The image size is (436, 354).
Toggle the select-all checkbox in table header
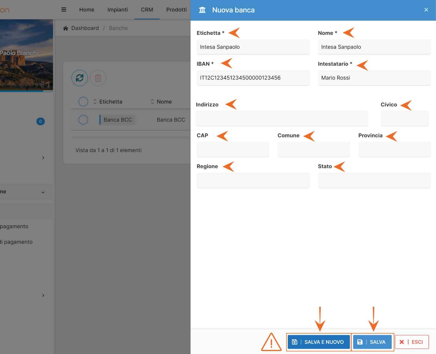pyautogui.click(x=83, y=102)
